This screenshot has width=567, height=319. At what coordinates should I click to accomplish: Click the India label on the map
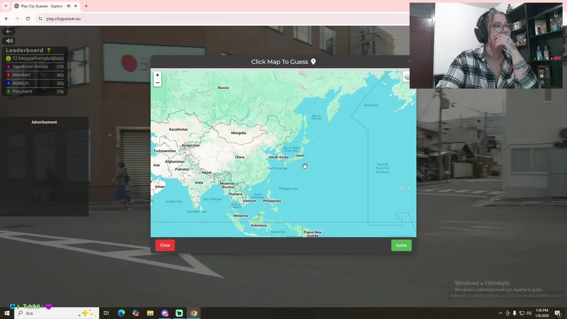click(199, 183)
